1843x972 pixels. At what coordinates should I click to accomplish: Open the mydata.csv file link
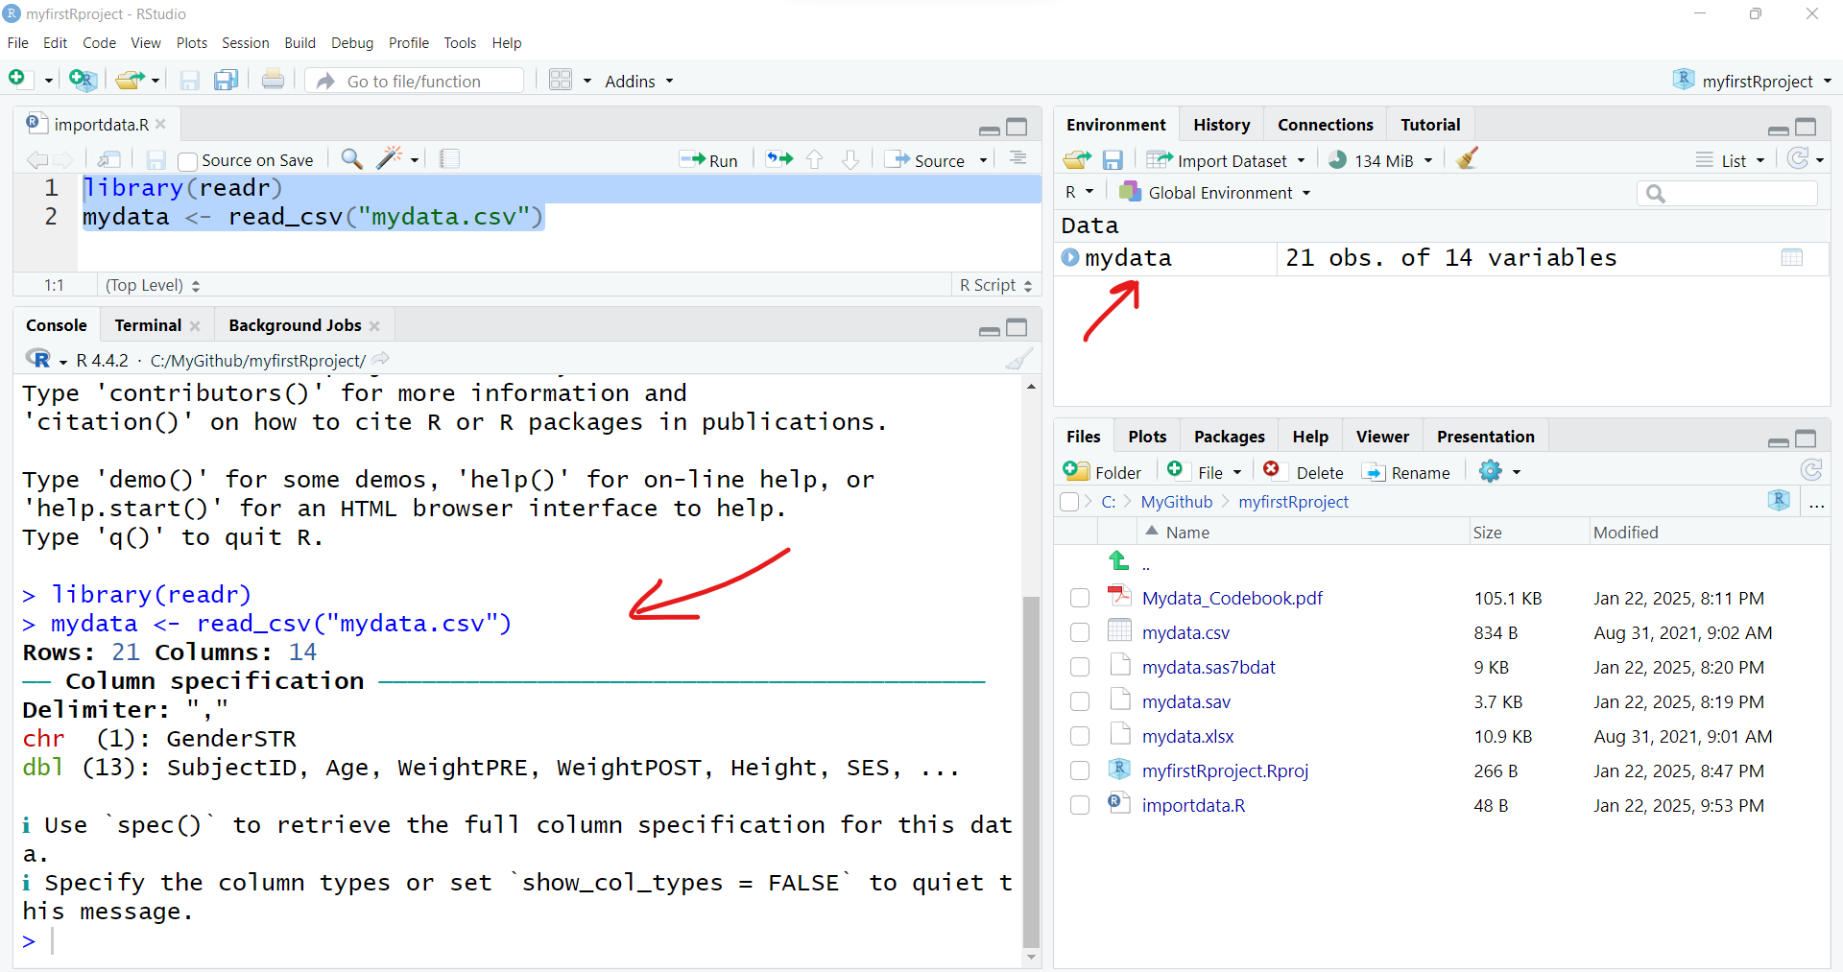[1185, 632]
